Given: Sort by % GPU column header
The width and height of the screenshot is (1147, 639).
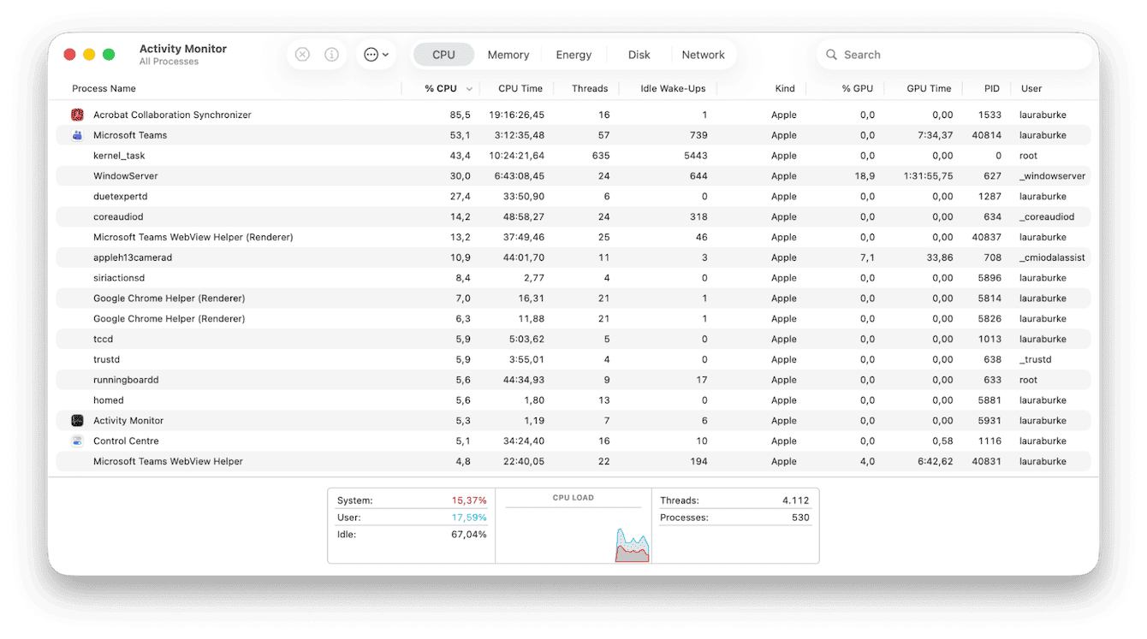Looking at the screenshot, I should point(858,89).
